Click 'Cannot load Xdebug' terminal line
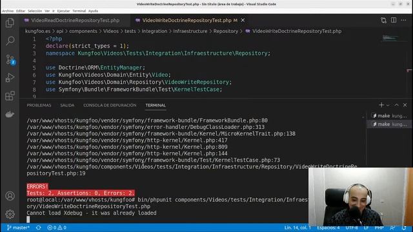The width and height of the screenshot is (413, 232). [92, 213]
